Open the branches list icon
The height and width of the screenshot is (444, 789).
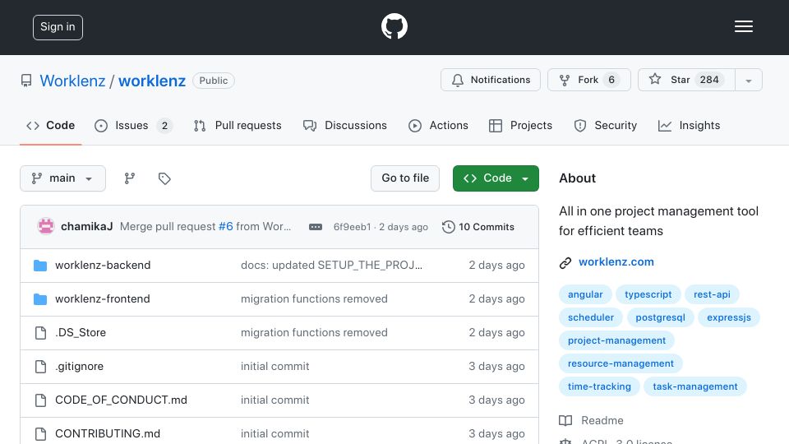[129, 178]
